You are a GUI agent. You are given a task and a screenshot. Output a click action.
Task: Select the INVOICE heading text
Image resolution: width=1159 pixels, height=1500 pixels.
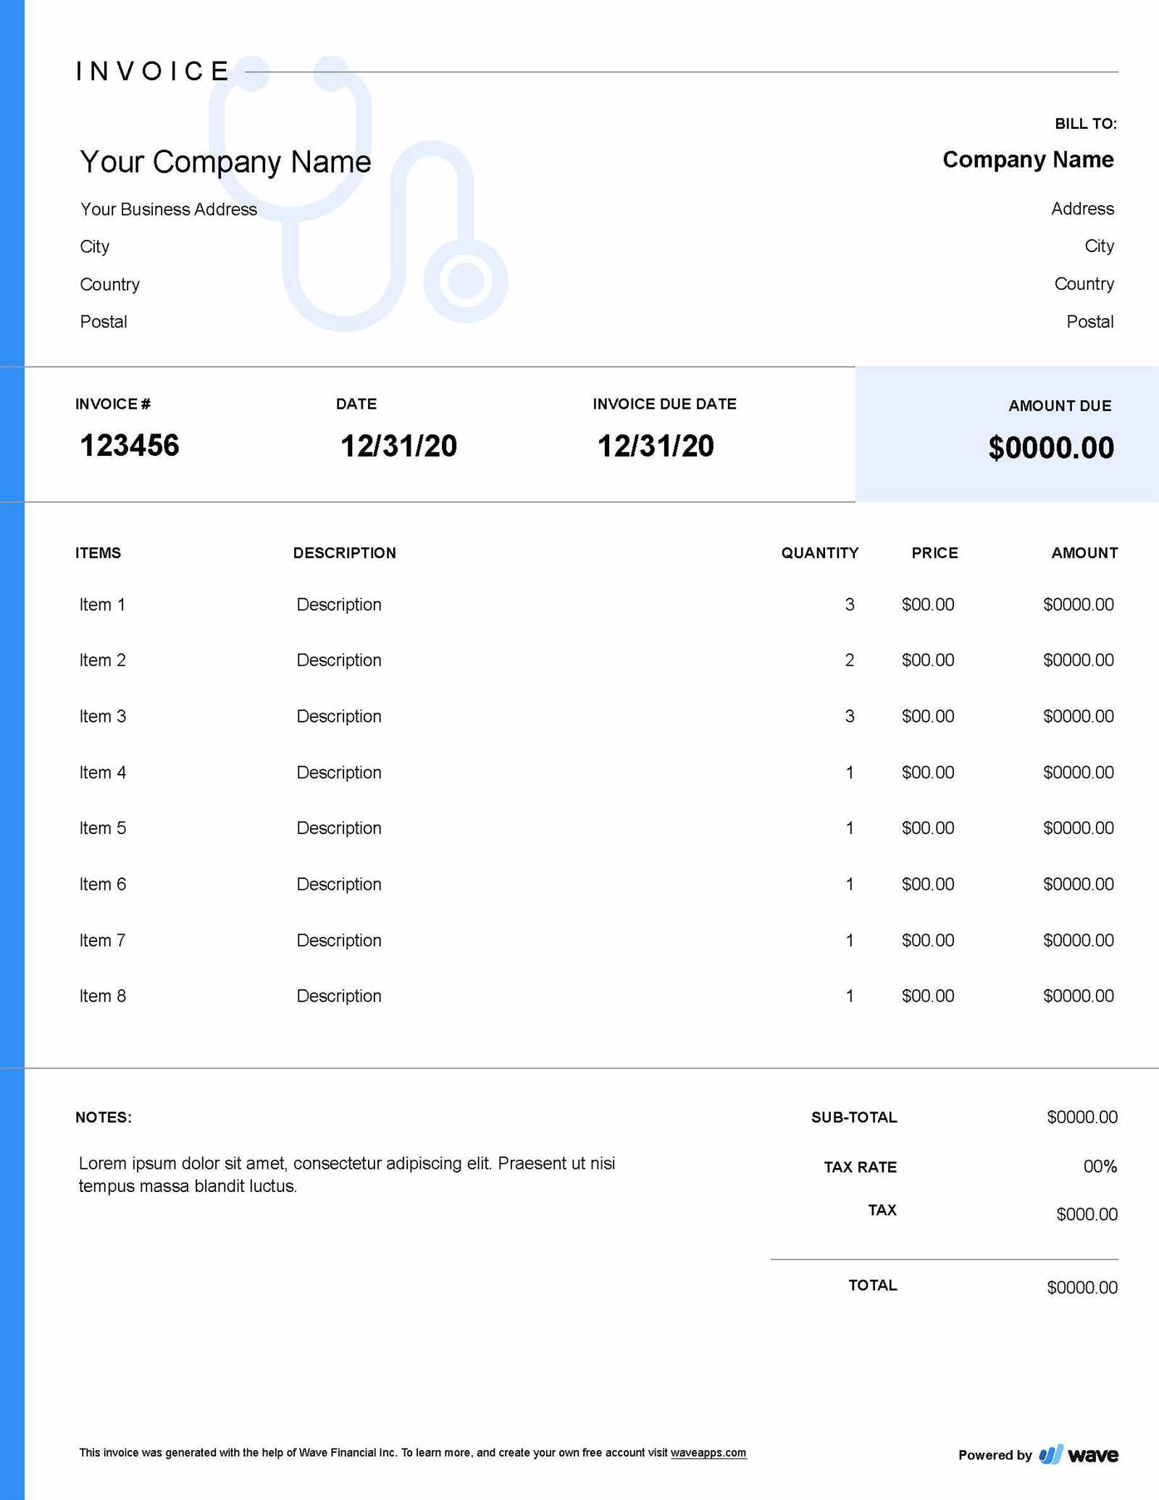153,71
